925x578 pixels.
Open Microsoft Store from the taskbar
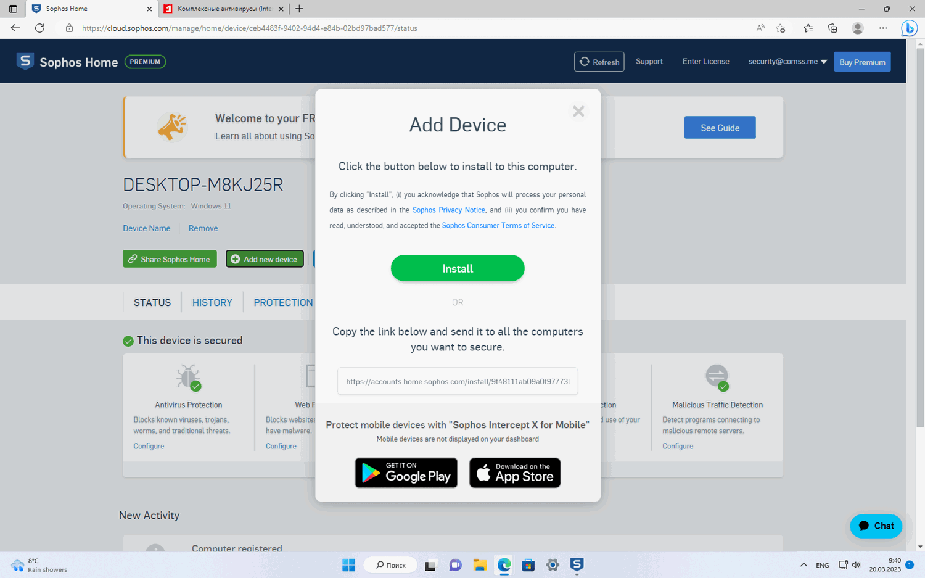[x=528, y=564]
